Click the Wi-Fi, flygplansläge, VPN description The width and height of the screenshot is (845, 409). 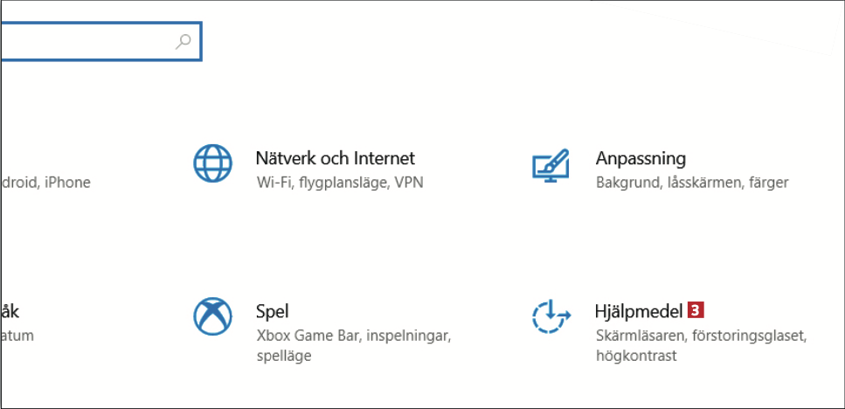[339, 183]
